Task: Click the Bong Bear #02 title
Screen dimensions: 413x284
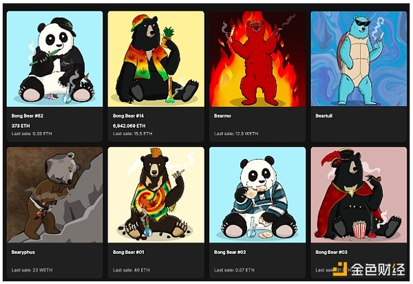Action: [x=230, y=252]
